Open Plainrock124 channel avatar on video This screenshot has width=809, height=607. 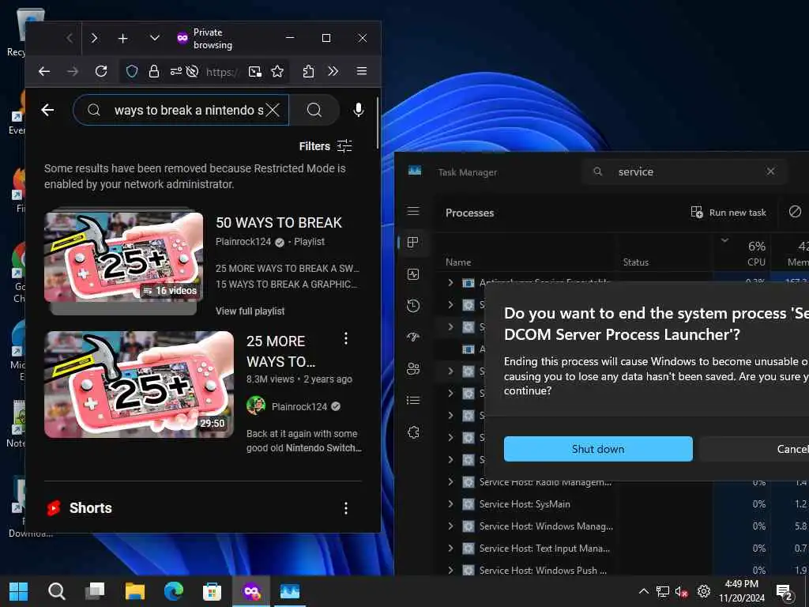click(x=256, y=406)
